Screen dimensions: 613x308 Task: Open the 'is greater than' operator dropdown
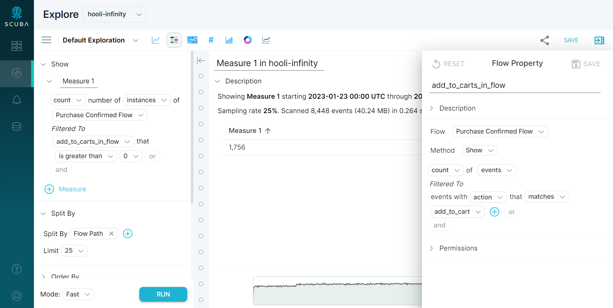coord(86,156)
